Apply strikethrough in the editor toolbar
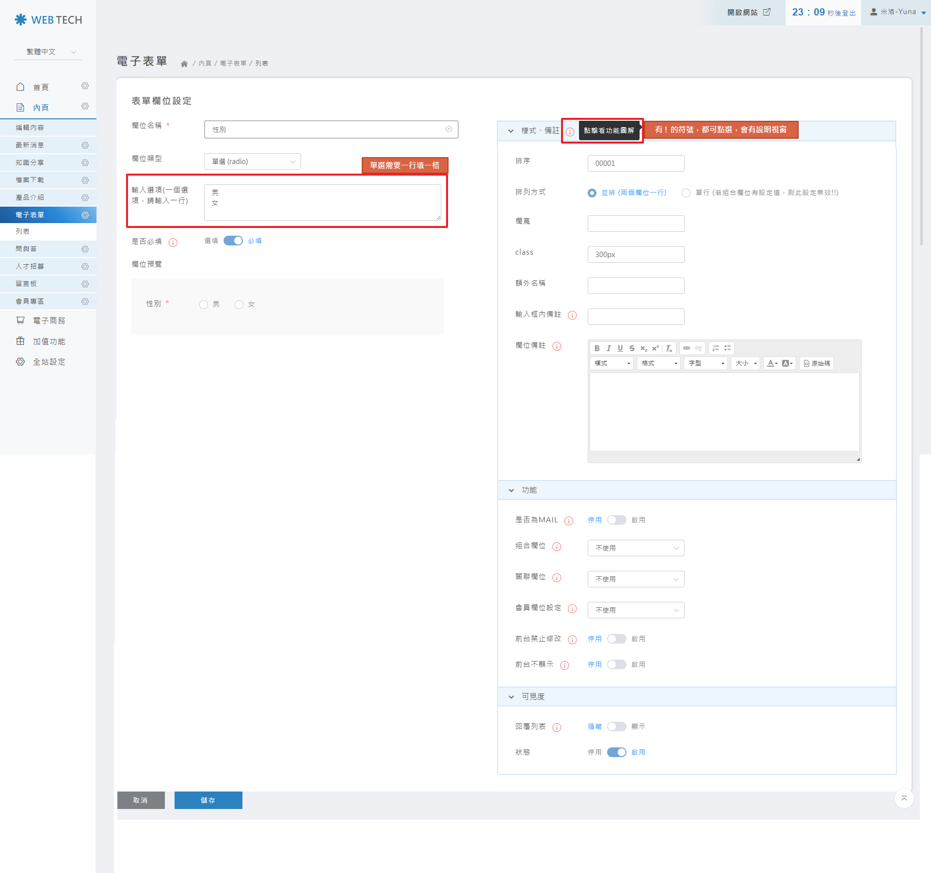Screen dimensions: 931x873 click(632, 348)
